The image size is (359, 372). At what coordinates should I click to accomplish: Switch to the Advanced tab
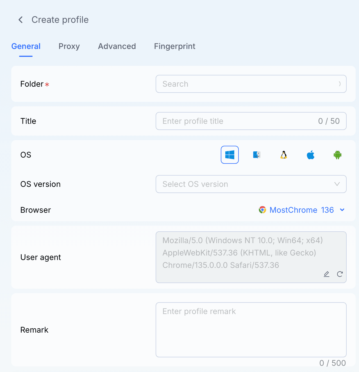coord(117,46)
